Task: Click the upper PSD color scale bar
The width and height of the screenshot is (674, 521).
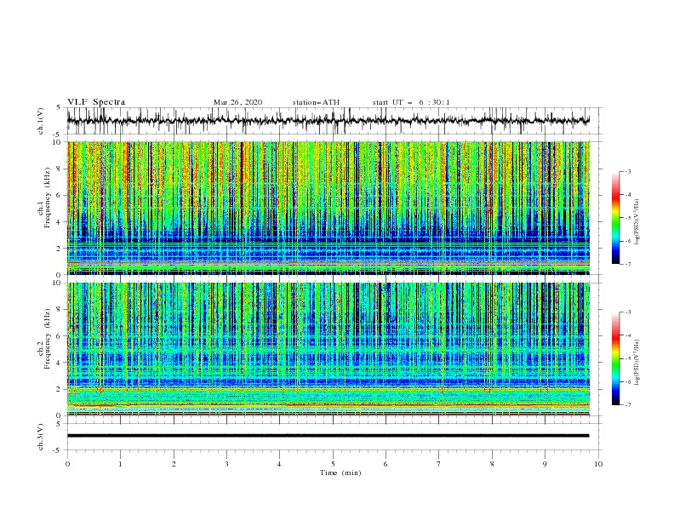Action: [x=615, y=218]
